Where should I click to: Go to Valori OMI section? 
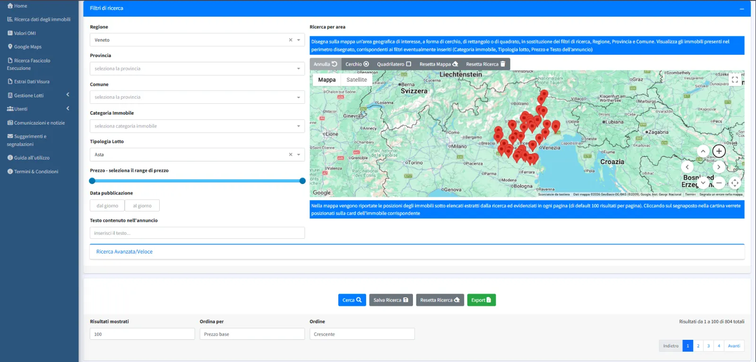tap(22, 33)
